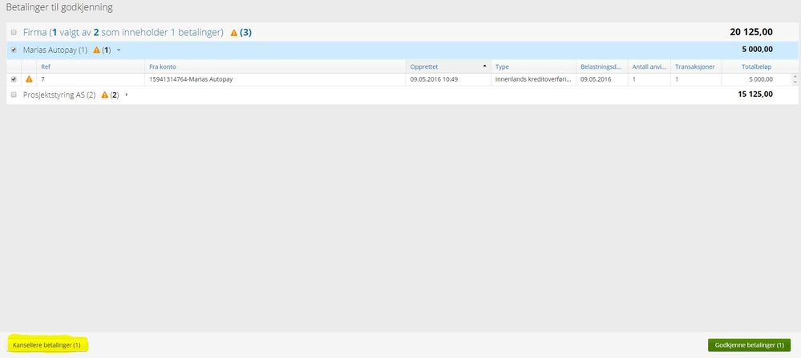This screenshot has height=358, width=801.
Task: Select the Marias Autopay (1) company row
Action: 402,50
